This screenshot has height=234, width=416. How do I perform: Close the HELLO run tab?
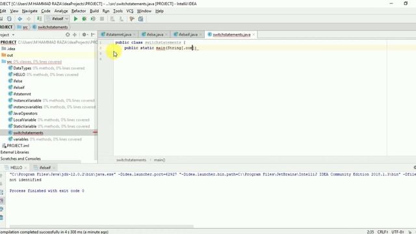(25, 168)
